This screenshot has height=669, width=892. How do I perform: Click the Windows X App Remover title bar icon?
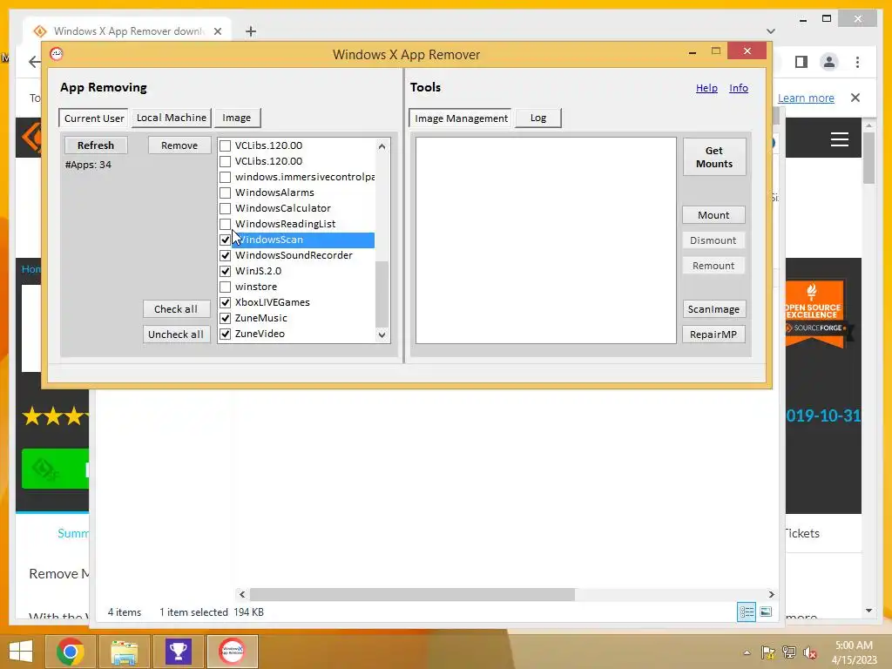coord(57,54)
